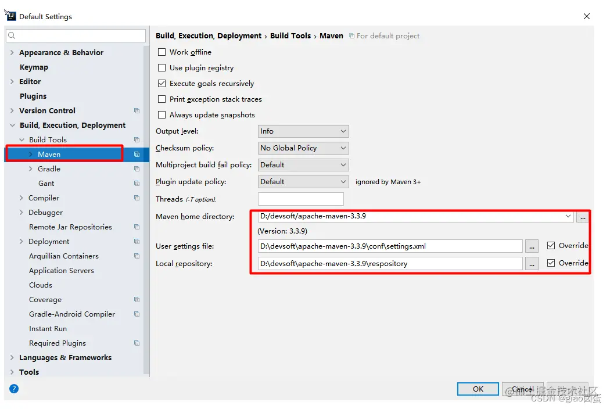Click the Local repository path field

(390, 264)
